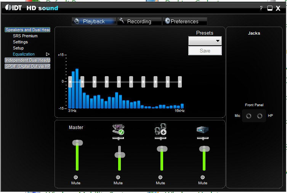
Task: Click the second equalizer band slider
Action: pyautogui.click(x=82, y=82)
